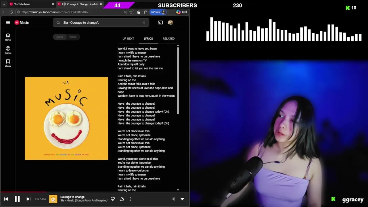Open the account profile avatar

tap(170, 22)
